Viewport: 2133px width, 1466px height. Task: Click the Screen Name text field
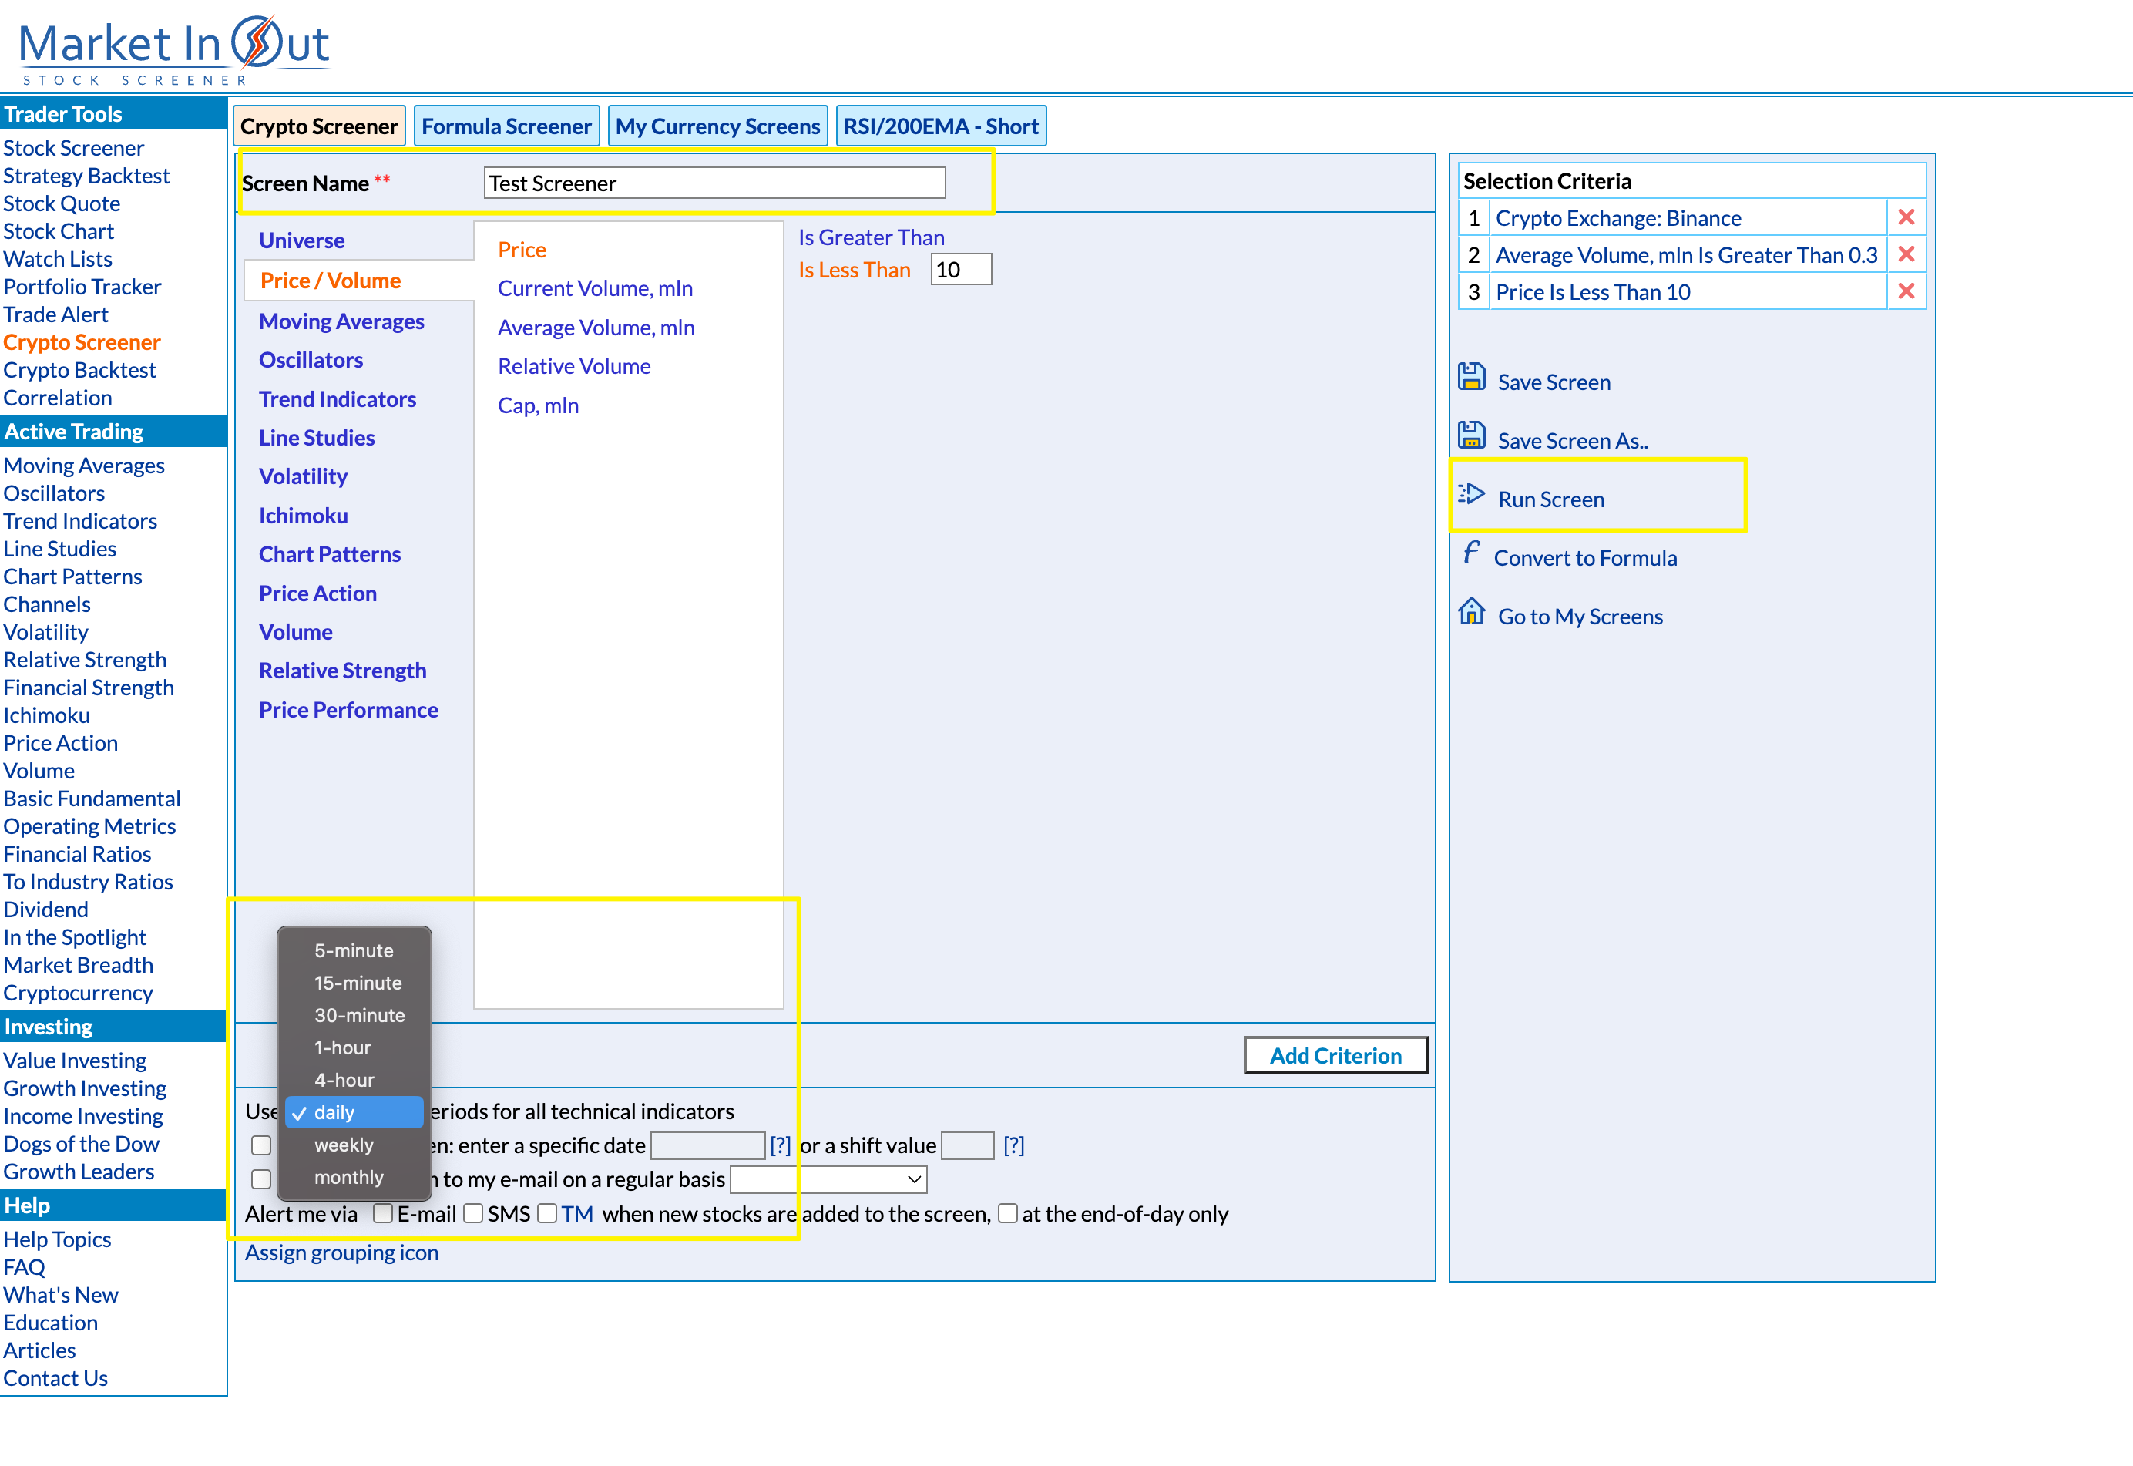click(x=714, y=183)
